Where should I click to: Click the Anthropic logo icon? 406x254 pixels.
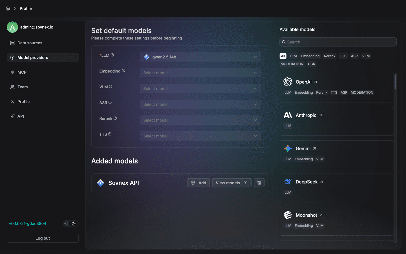[288, 115]
